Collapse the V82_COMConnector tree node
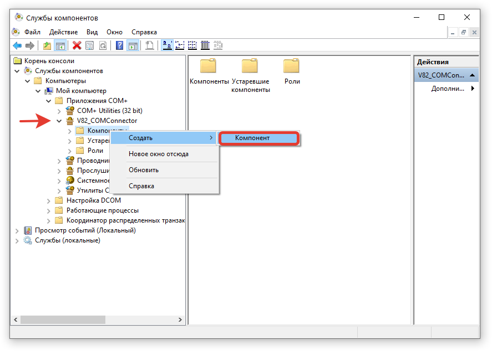492x351 pixels. pyautogui.click(x=59, y=121)
